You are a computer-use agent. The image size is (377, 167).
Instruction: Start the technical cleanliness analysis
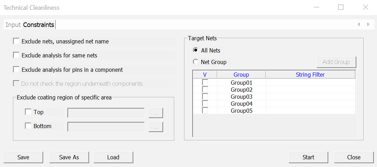(x=308, y=157)
